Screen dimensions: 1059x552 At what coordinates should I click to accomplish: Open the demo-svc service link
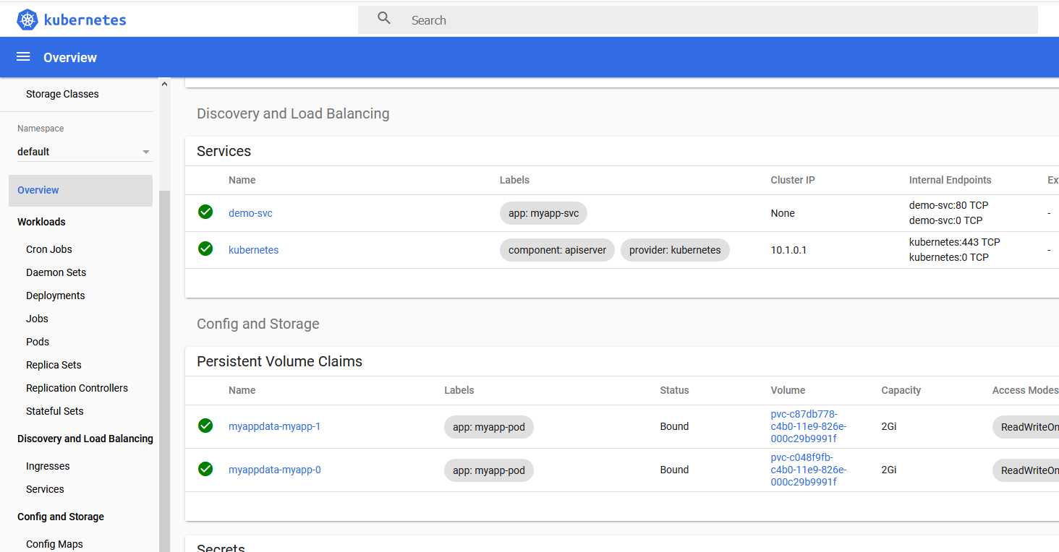tap(250, 213)
